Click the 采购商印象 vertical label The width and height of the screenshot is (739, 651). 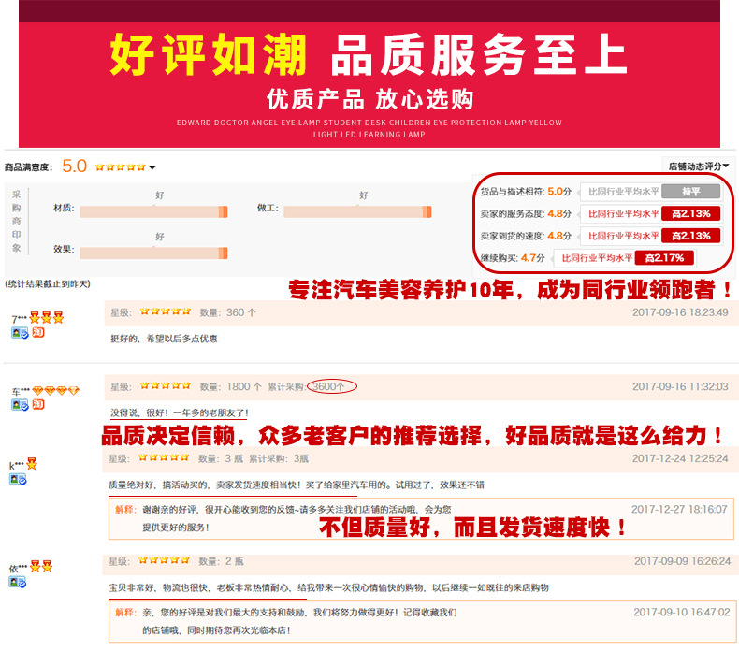tap(17, 221)
